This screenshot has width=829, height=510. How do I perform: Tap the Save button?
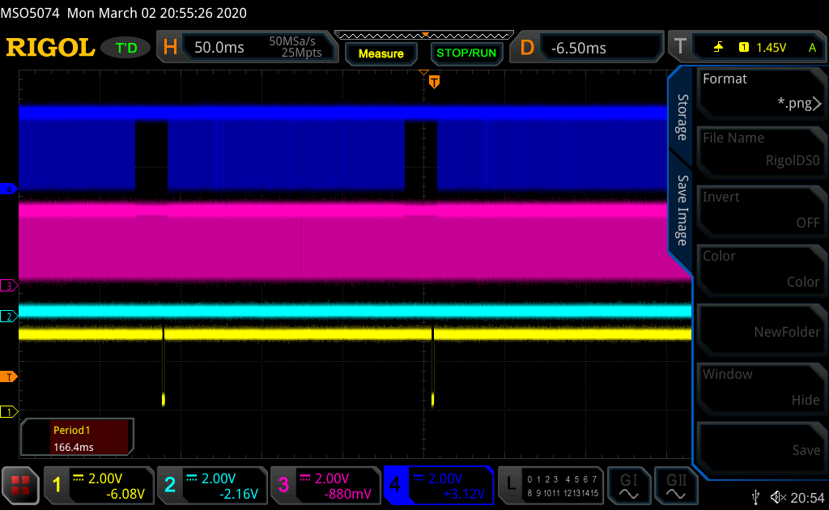tap(761, 447)
